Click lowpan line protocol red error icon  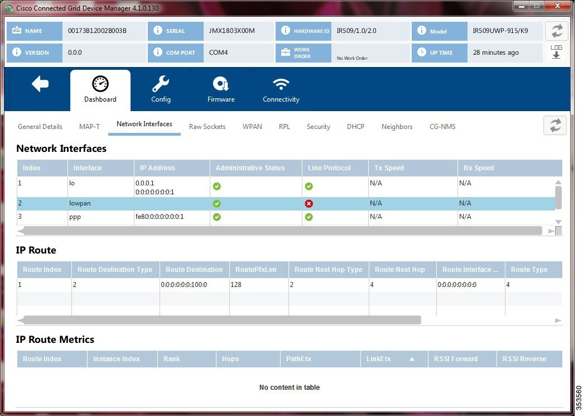click(x=309, y=204)
